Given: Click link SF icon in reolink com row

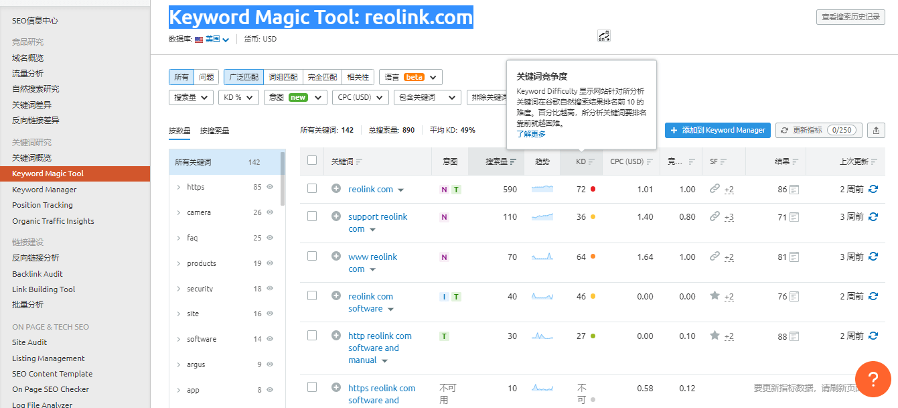Looking at the screenshot, I should click(715, 189).
